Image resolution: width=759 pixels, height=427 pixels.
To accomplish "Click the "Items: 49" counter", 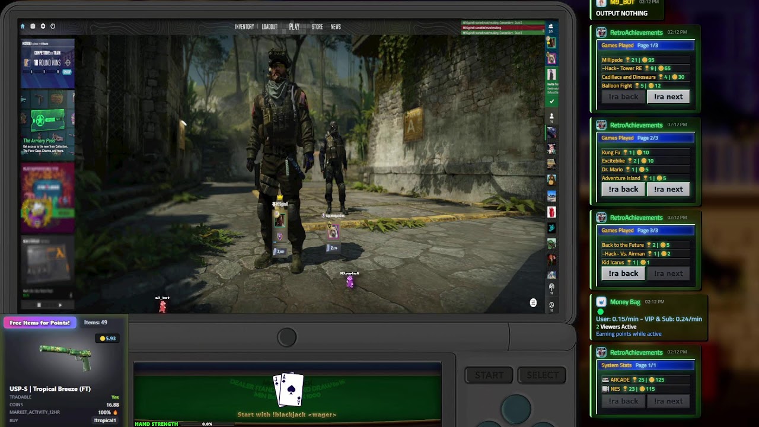I will [x=95, y=323].
